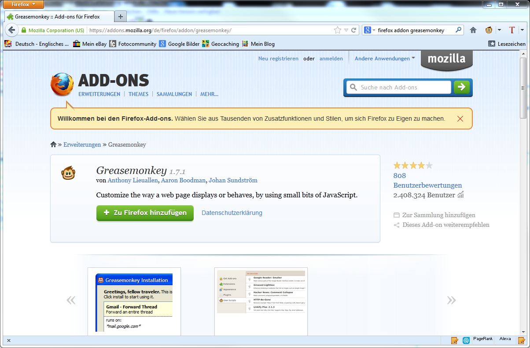The width and height of the screenshot is (530, 348).
Task: Click the red T toolbar icon
Action: [x=512, y=30]
